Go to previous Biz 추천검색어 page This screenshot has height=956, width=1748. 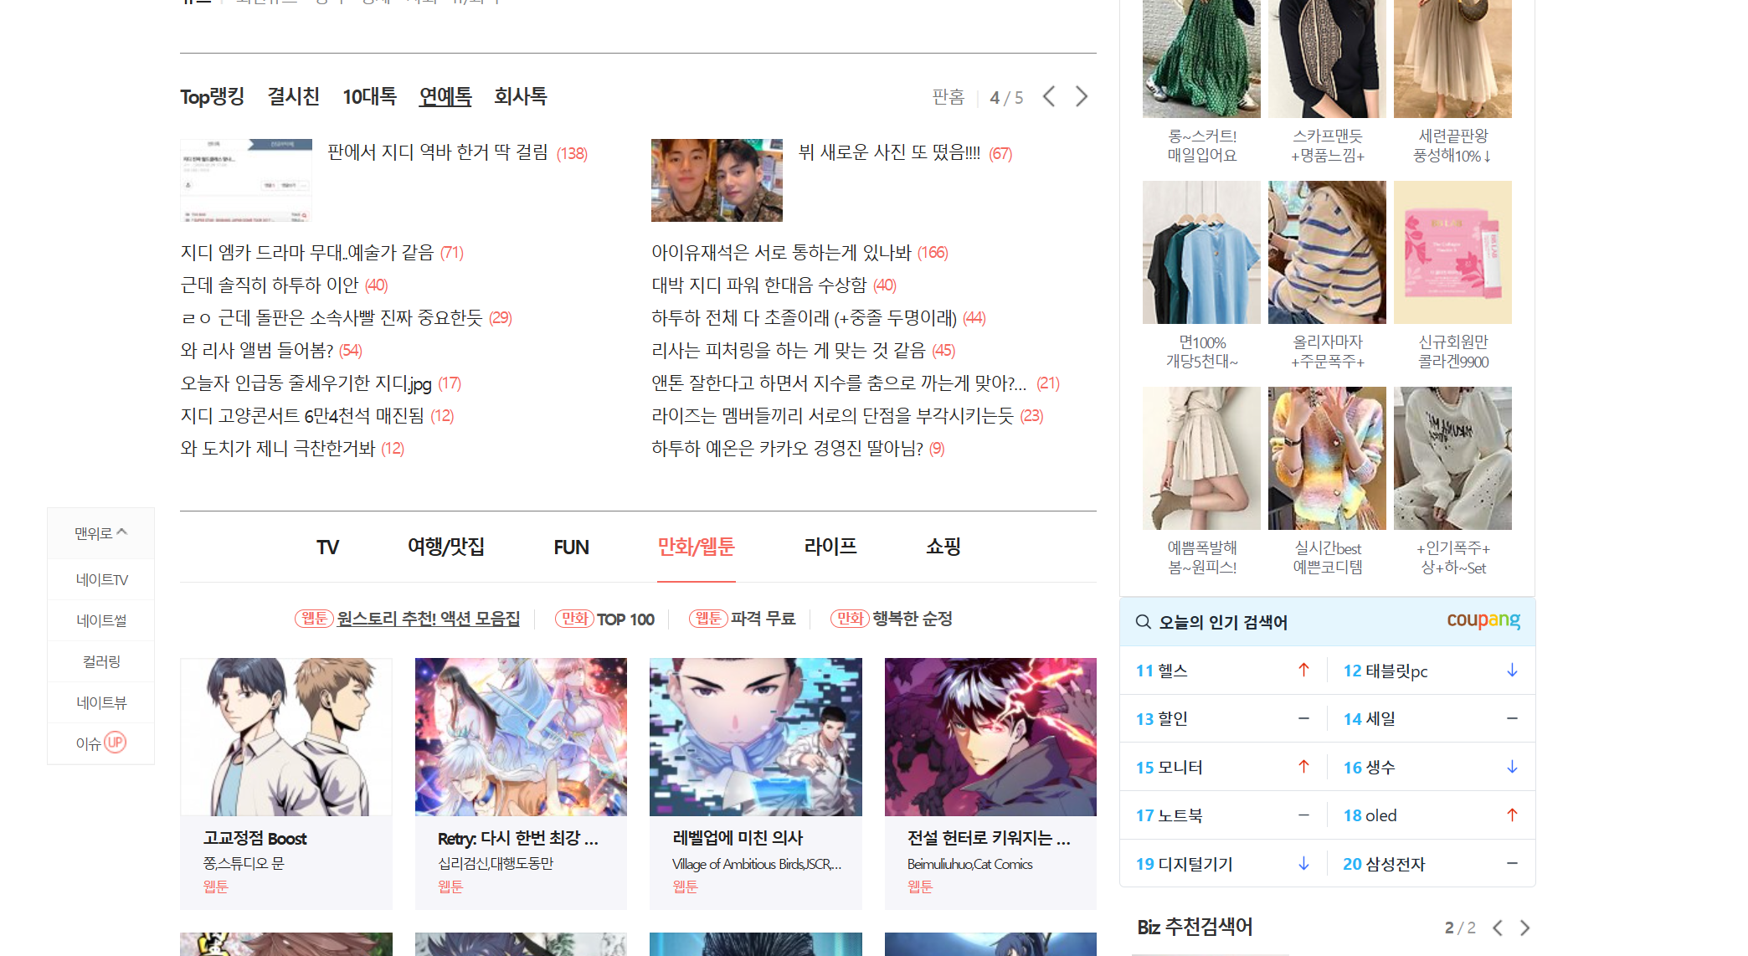tap(1498, 928)
